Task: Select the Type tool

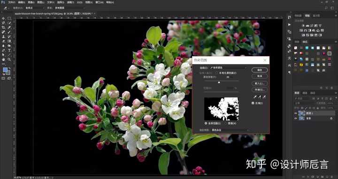Action: click(9, 50)
